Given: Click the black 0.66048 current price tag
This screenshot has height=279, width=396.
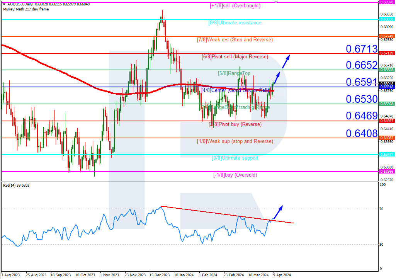Looking at the screenshot, I should point(386,82).
